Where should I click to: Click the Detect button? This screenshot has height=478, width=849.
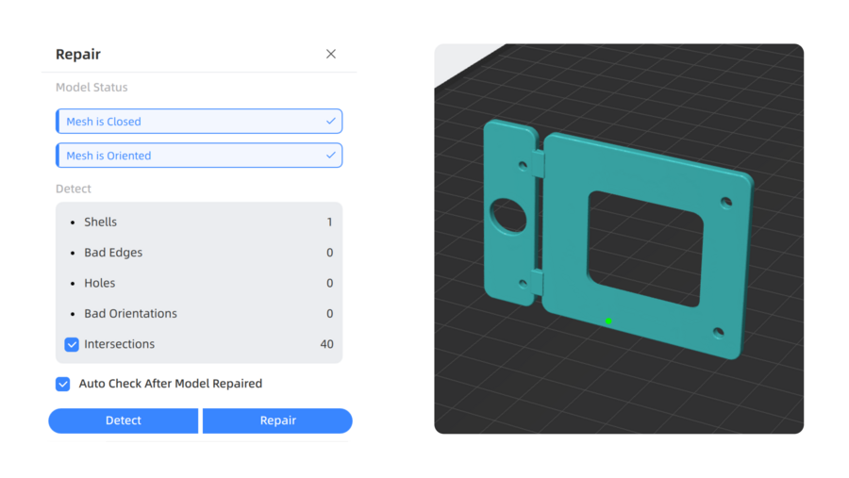click(124, 420)
